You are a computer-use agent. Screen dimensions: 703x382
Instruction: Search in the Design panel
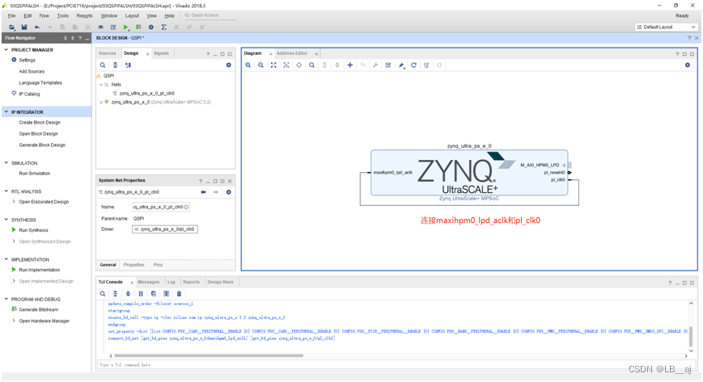coord(103,65)
